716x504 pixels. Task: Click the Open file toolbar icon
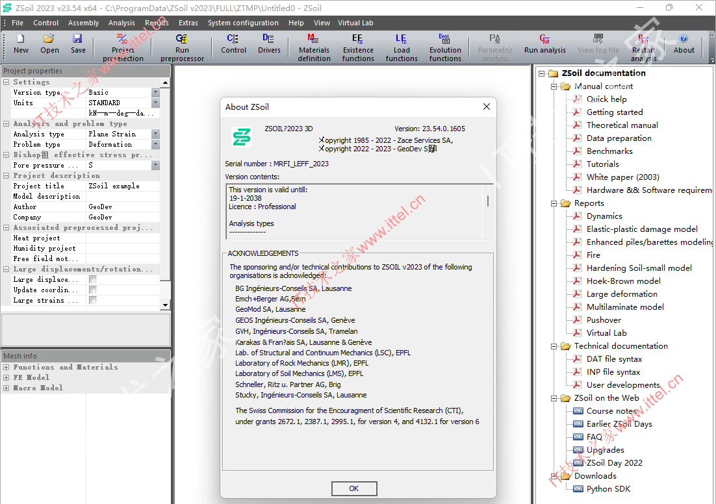pyautogui.click(x=49, y=44)
